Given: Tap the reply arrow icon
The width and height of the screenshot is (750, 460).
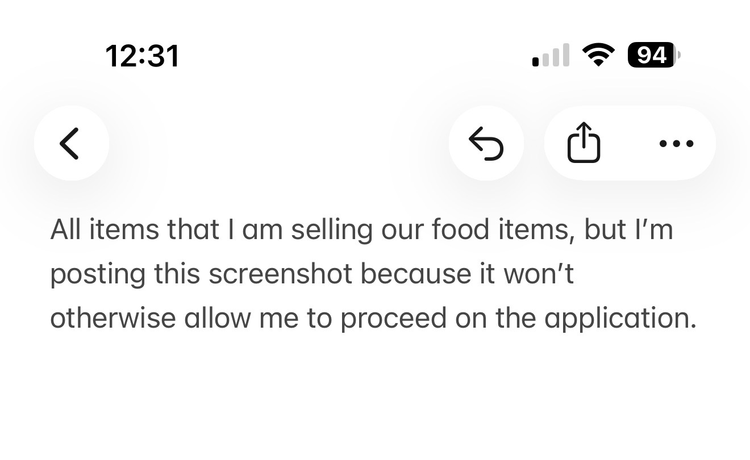Looking at the screenshot, I should pyautogui.click(x=486, y=143).
